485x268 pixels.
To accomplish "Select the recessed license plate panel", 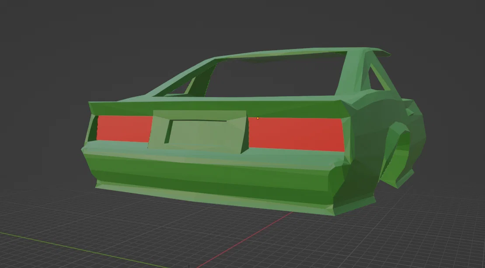I will coord(198,132).
